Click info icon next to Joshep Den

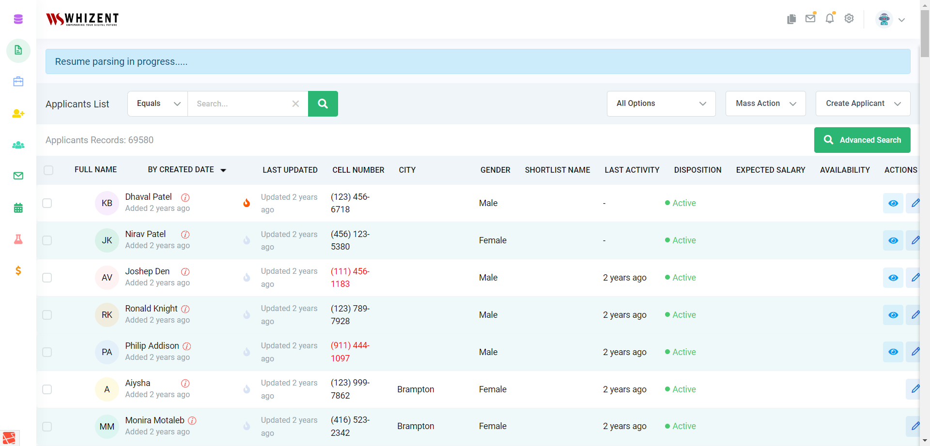point(185,272)
